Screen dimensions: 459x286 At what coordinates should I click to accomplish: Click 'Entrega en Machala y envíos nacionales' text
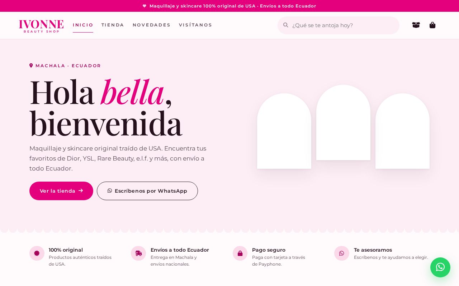click(x=174, y=261)
